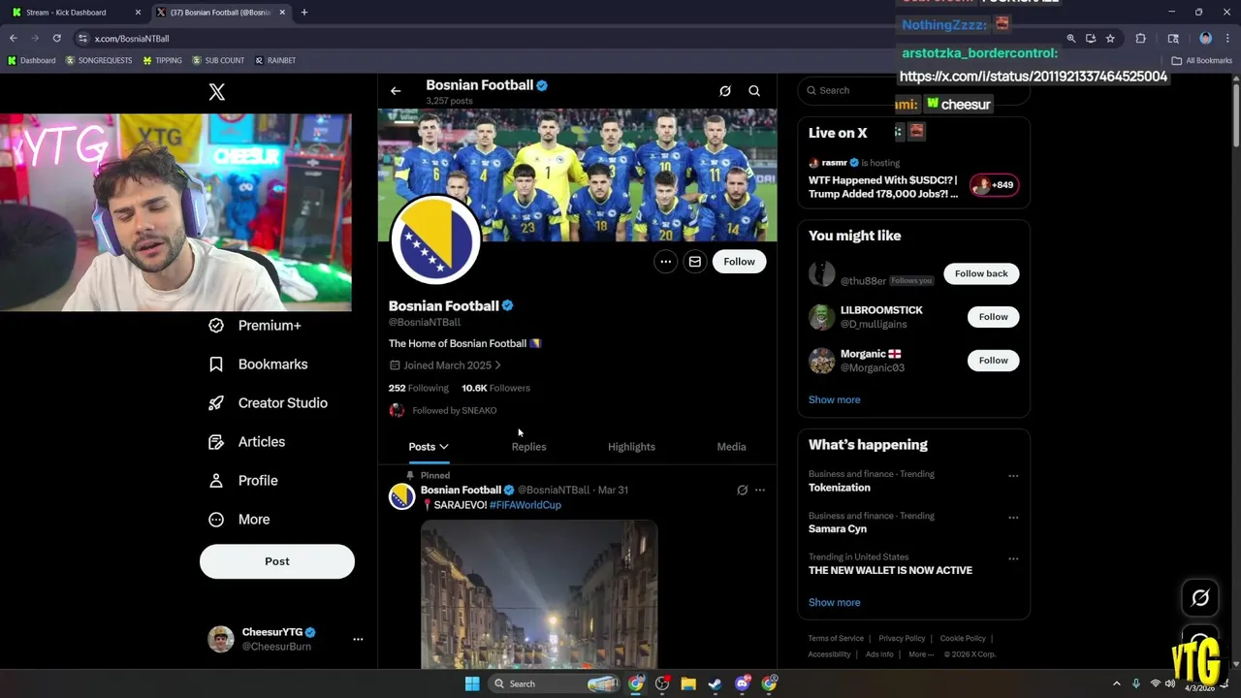
Task: Open File Explorer from taskbar
Action: (688, 683)
